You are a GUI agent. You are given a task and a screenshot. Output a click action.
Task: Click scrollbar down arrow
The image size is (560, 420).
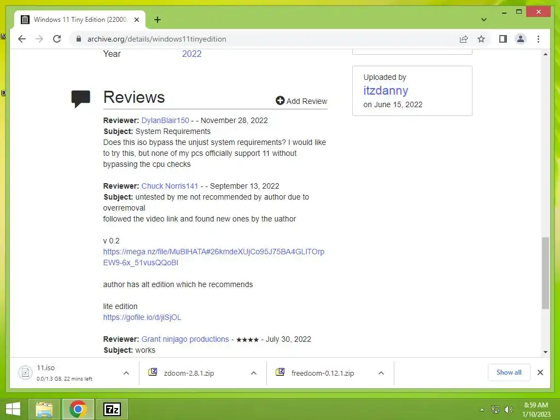pyautogui.click(x=545, y=352)
